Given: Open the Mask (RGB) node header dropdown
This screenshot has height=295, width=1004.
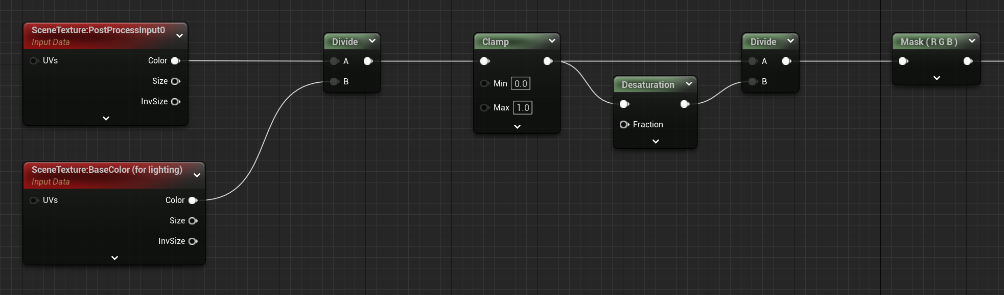Looking at the screenshot, I should [x=972, y=41].
